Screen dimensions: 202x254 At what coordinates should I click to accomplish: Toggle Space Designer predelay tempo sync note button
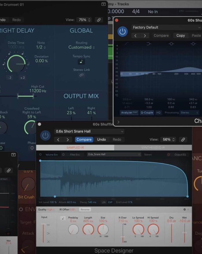[63, 218]
